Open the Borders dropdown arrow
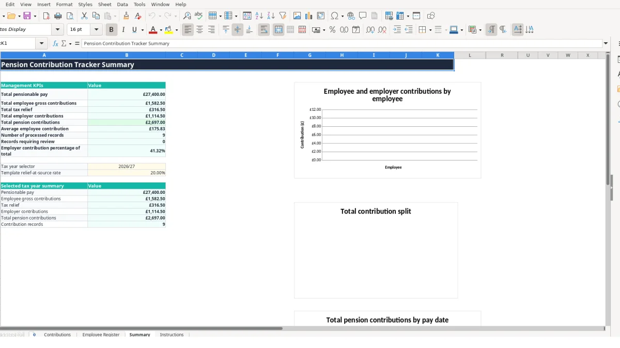This screenshot has width=620, height=348. 430,30
